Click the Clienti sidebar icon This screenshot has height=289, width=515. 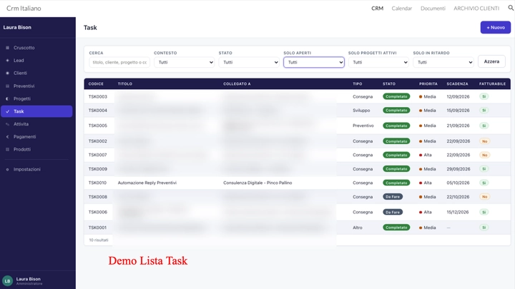[x=8, y=73]
